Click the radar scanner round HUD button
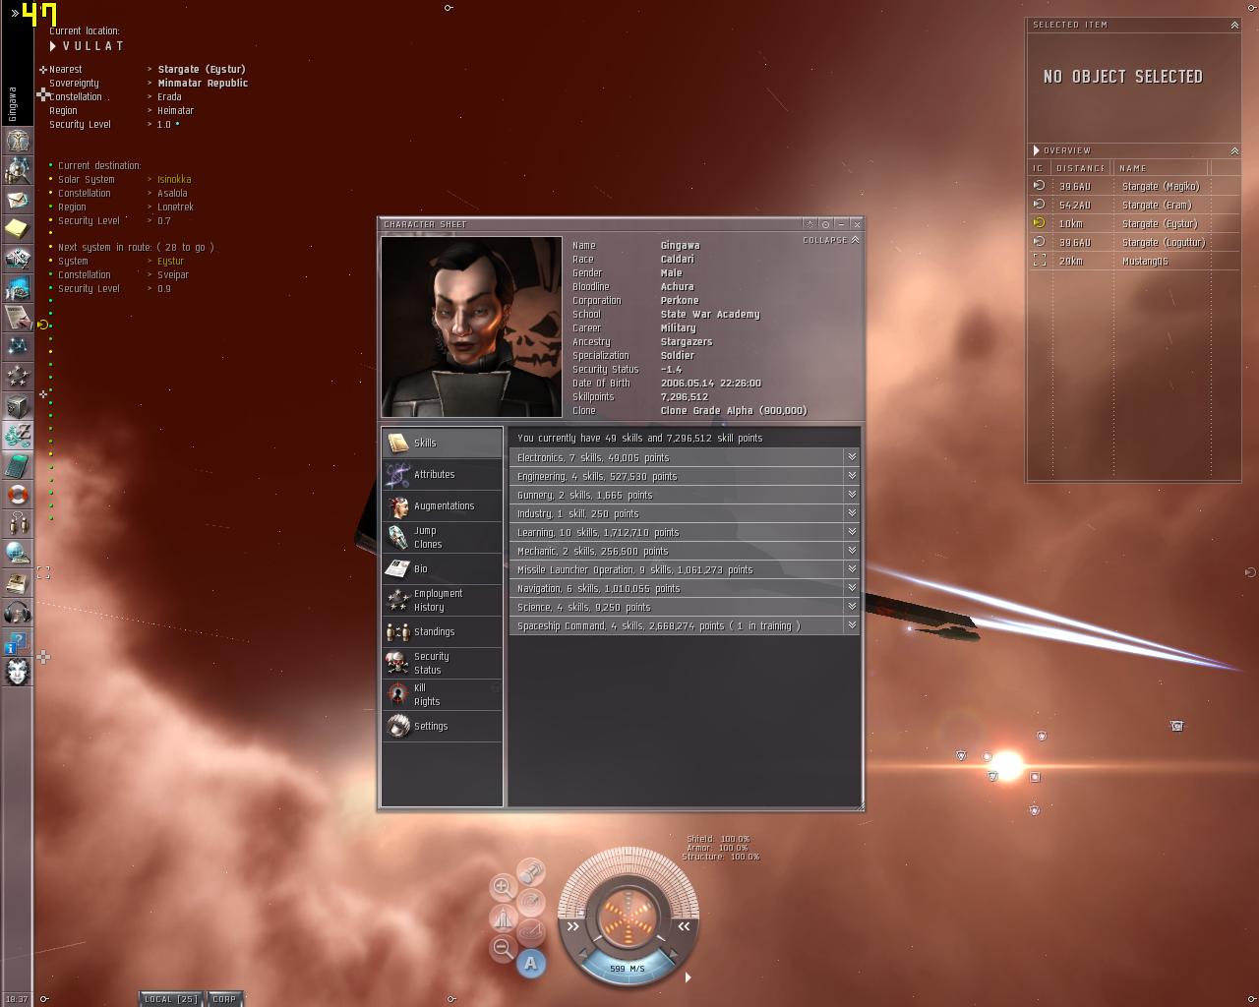 pyautogui.click(x=531, y=902)
